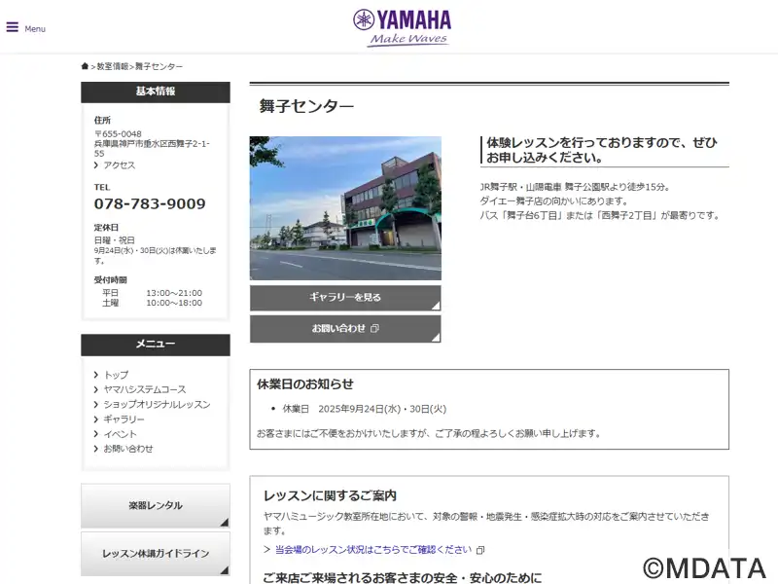Click the メニュー panel header

pos(156,345)
